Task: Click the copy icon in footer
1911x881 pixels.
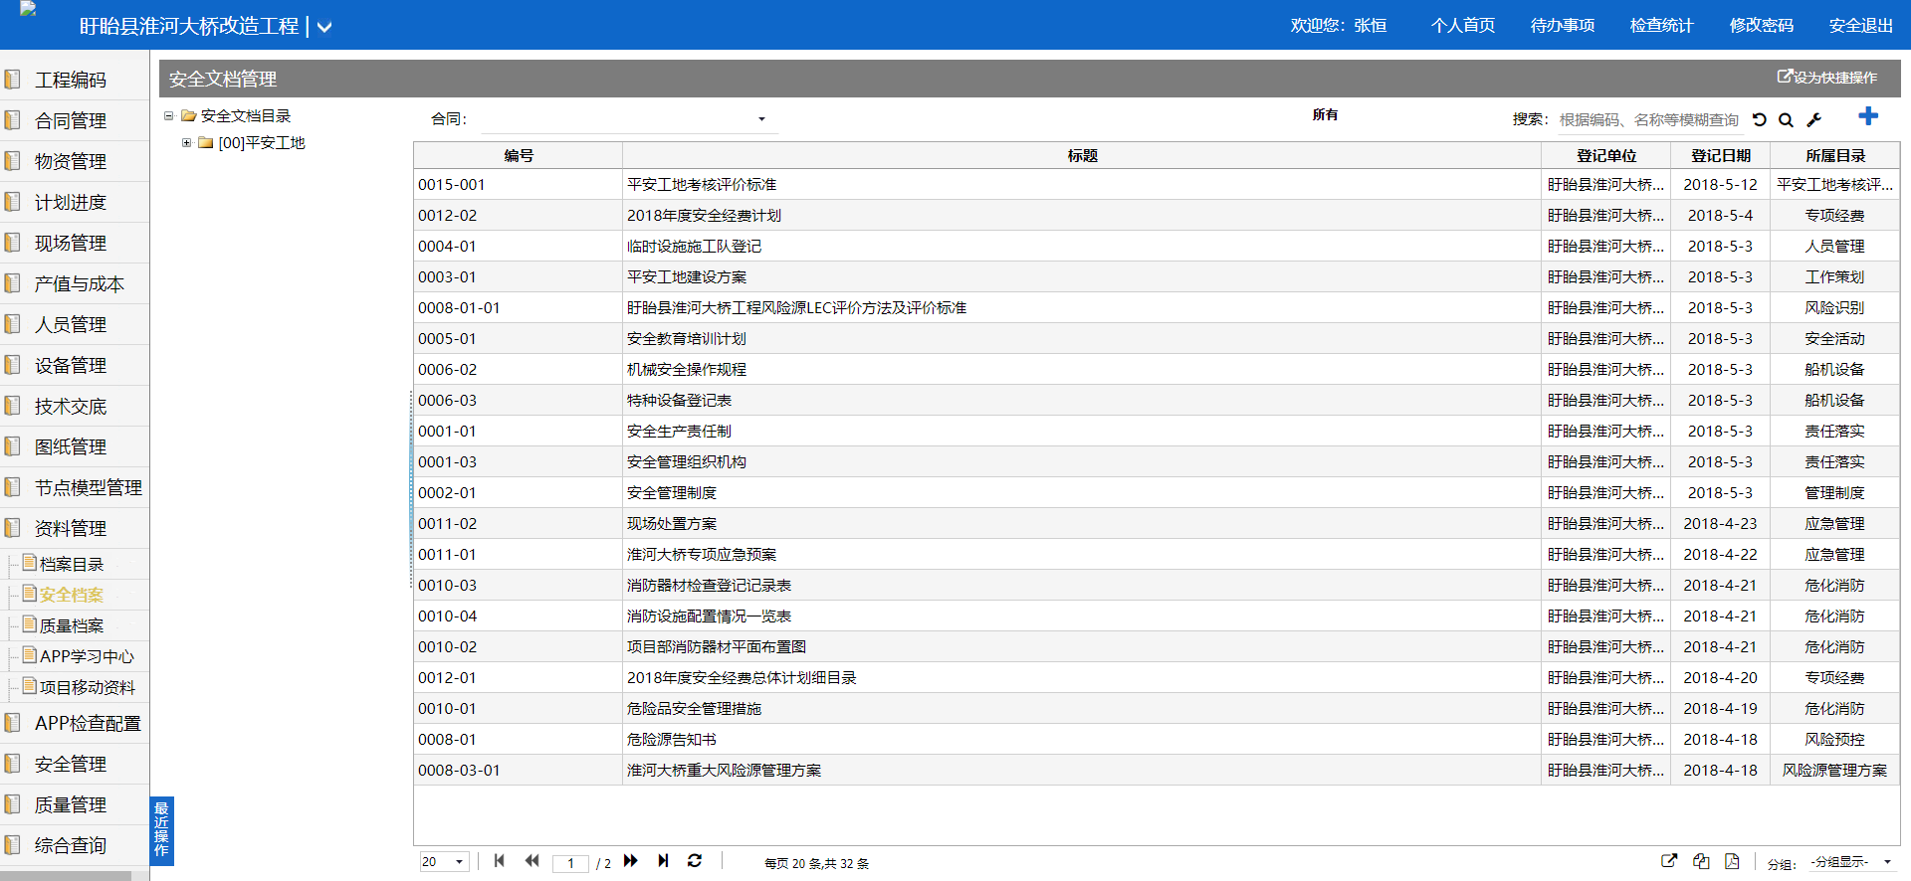Action: pyautogui.click(x=1701, y=861)
